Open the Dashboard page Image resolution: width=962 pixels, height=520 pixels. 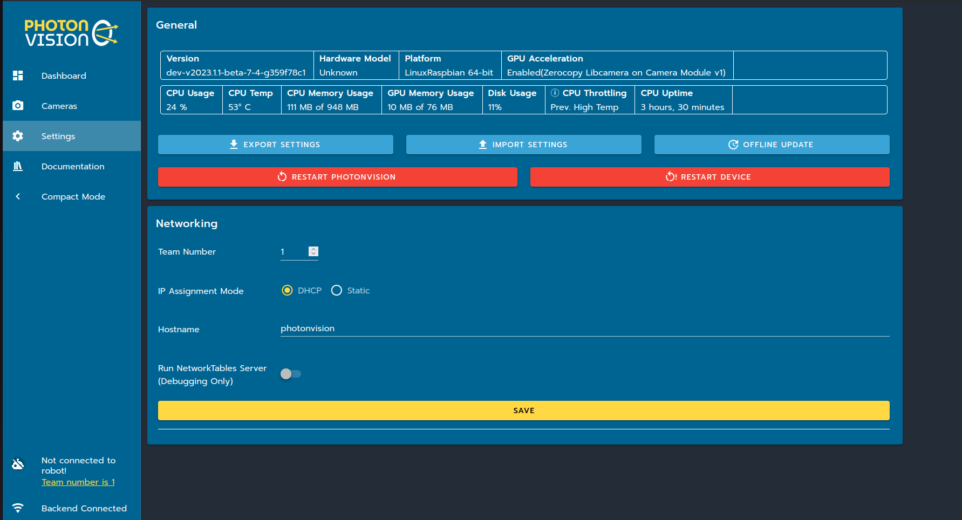(x=72, y=76)
